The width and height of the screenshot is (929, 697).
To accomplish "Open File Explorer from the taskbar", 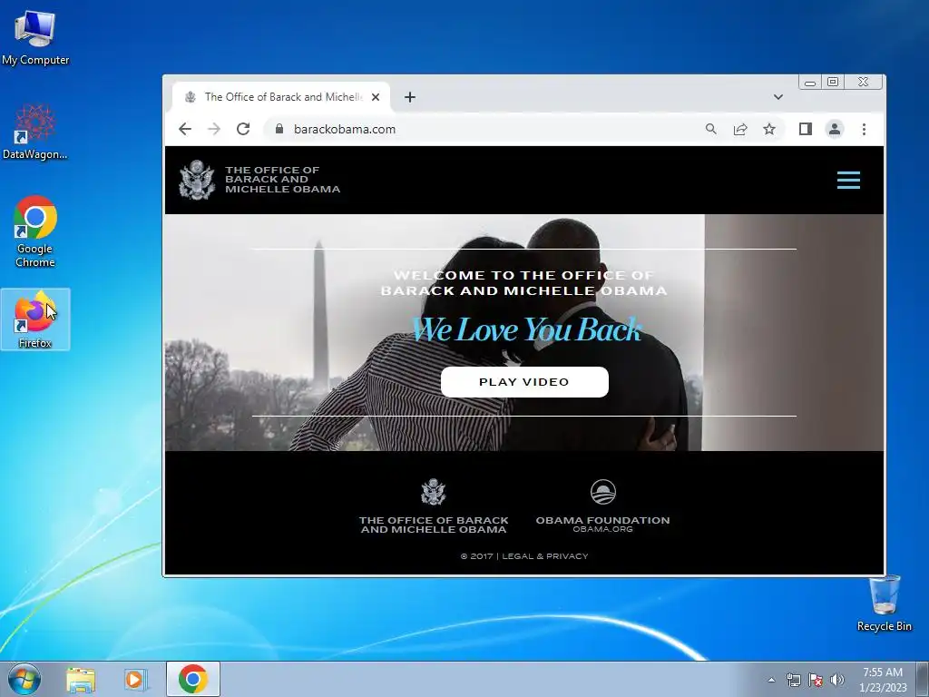I will [81, 679].
